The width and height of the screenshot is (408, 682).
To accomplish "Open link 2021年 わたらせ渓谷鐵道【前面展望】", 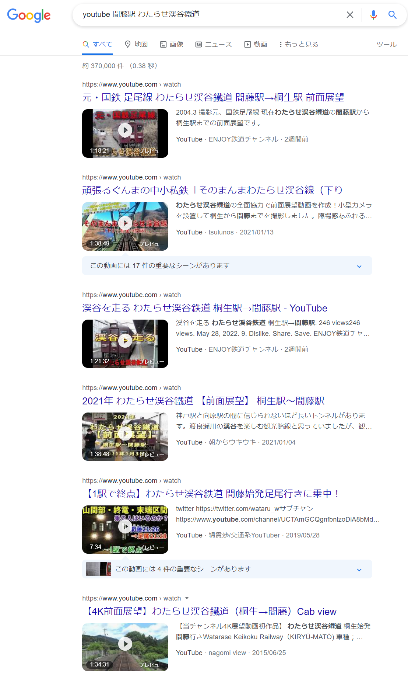I will point(203,401).
